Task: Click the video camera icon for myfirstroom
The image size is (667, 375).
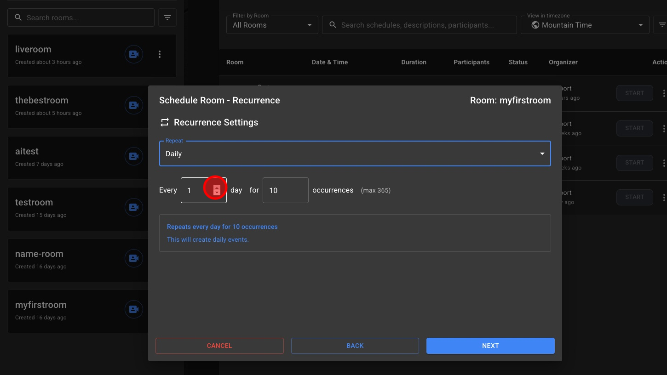Action: pos(134,309)
